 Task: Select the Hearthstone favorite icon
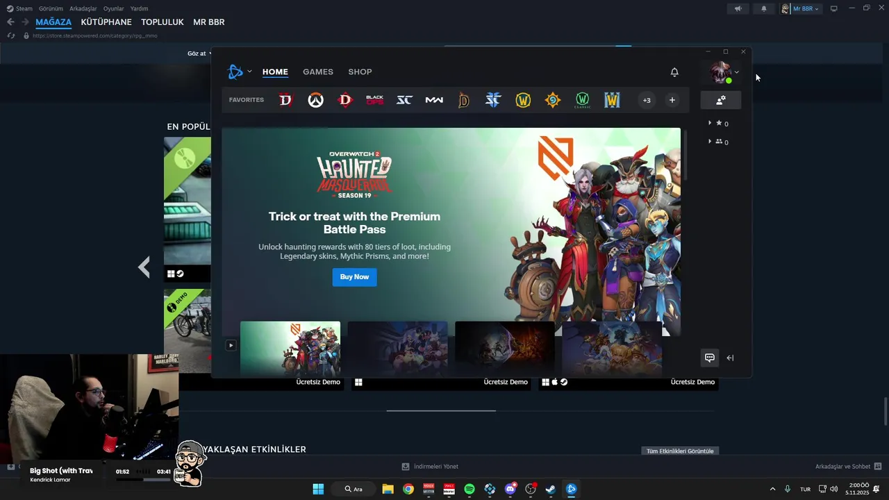pyautogui.click(x=553, y=100)
